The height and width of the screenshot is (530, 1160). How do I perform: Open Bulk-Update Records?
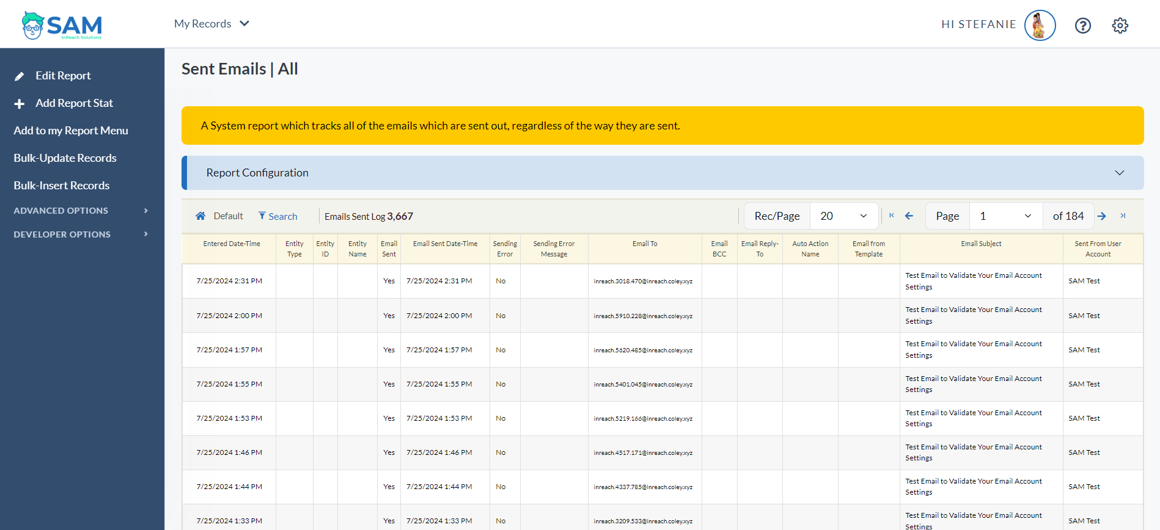pos(65,158)
